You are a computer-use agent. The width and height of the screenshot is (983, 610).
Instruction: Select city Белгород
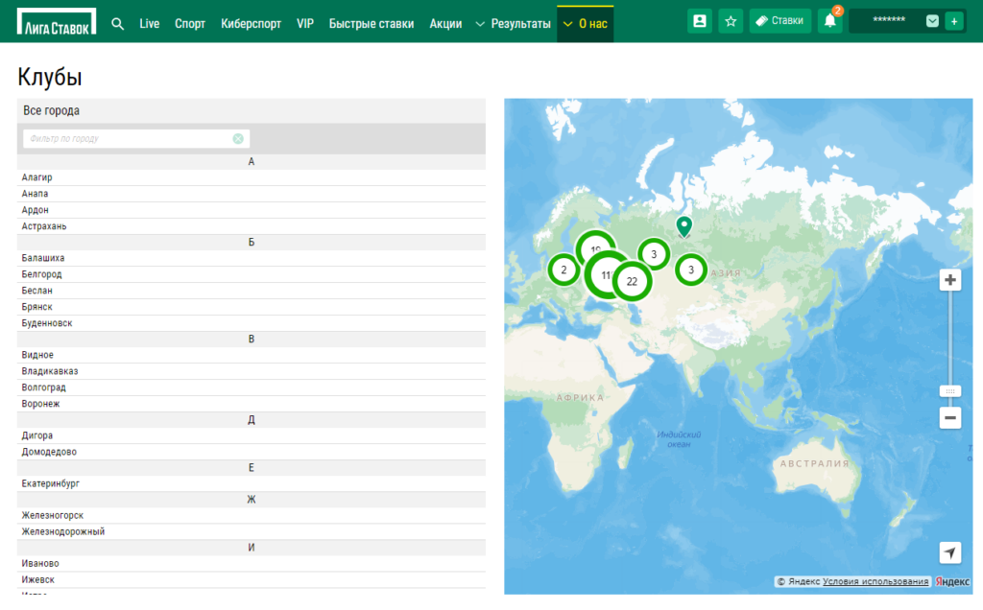pyautogui.click(x=252, y=274)
